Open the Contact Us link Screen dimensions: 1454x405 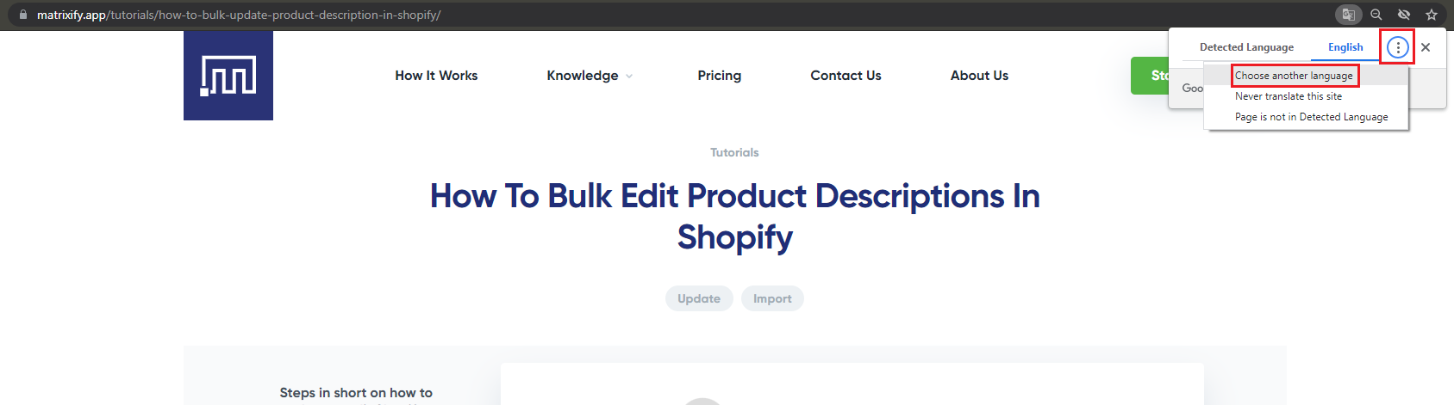(846, 76)
